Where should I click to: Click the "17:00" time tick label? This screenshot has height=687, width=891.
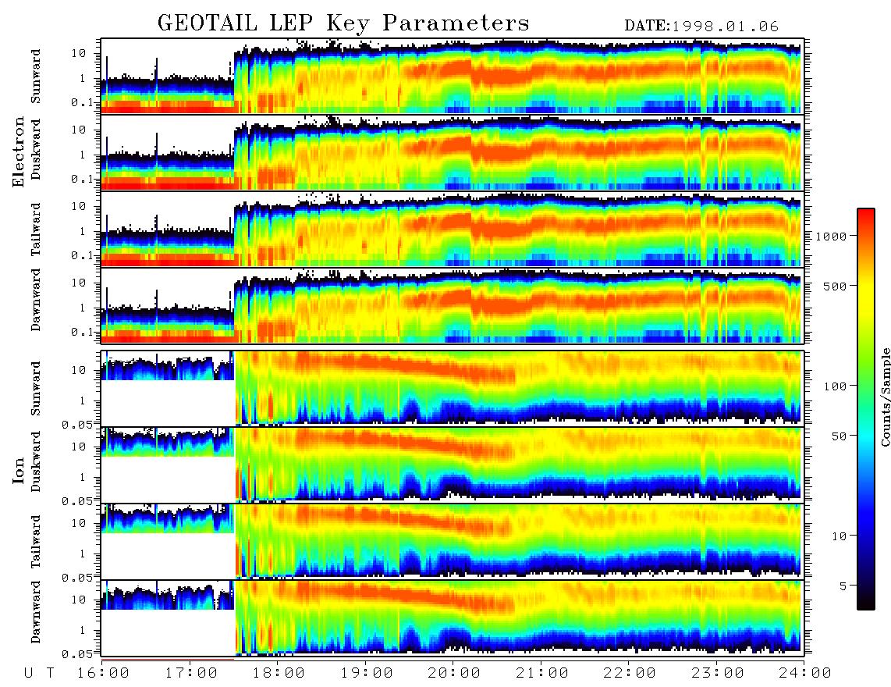point(191,674)
